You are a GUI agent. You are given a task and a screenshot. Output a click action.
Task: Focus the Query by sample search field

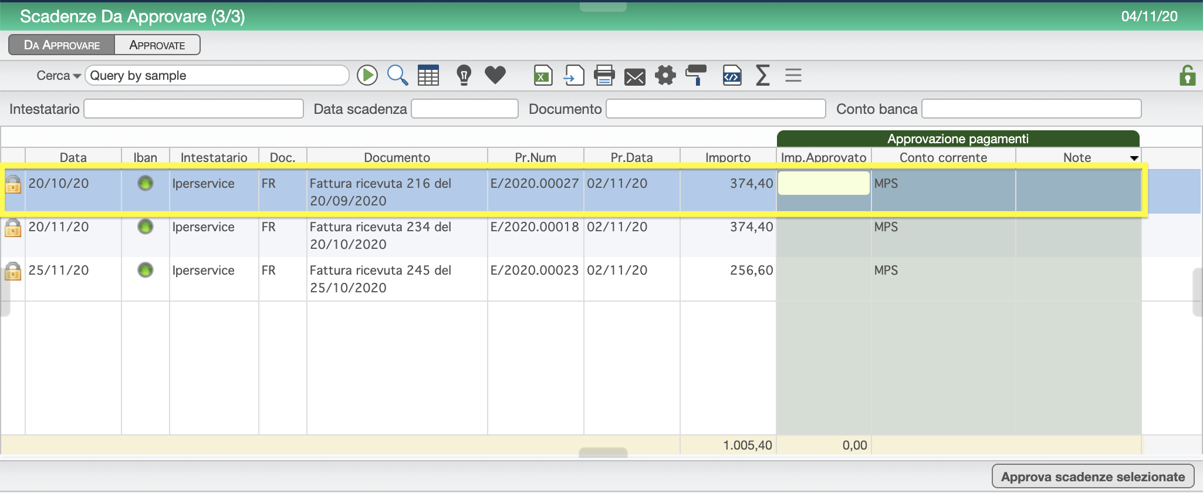point(217,76)
